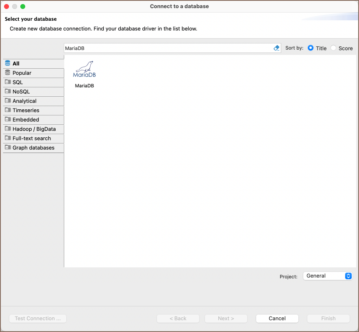Focus the driver search field
The width and height of the screenshot is (359, 332).
[x=167, y=48]
